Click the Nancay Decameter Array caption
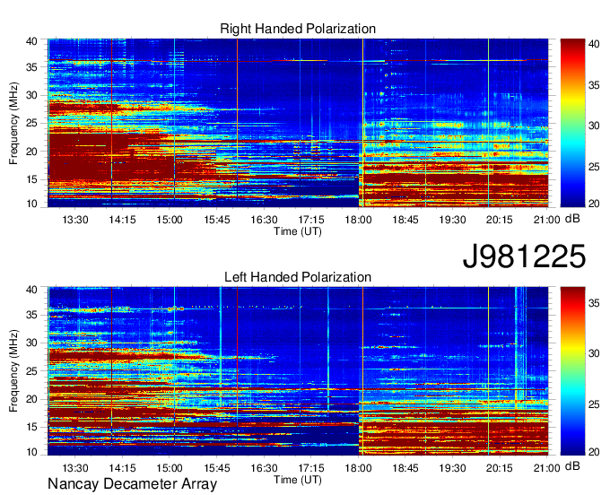Screen dimensions: 610x495 pyautogui.click(x=132, y=484)
